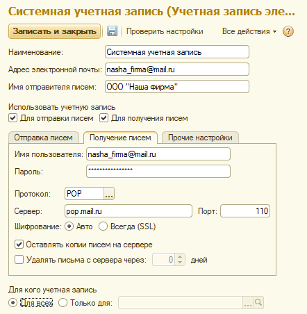Expand the Все действия dropdown menu
Image resolution: width=307 pixels, height=314 pixels.
[249, 31]
